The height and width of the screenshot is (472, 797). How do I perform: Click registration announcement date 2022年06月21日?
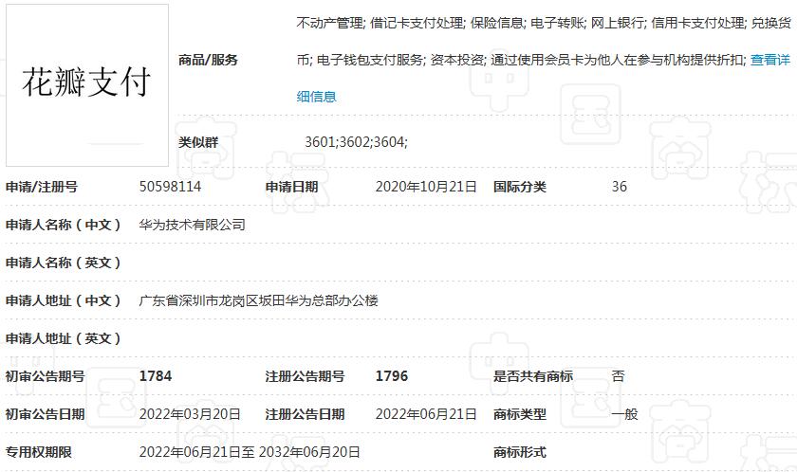pos(426,414)
